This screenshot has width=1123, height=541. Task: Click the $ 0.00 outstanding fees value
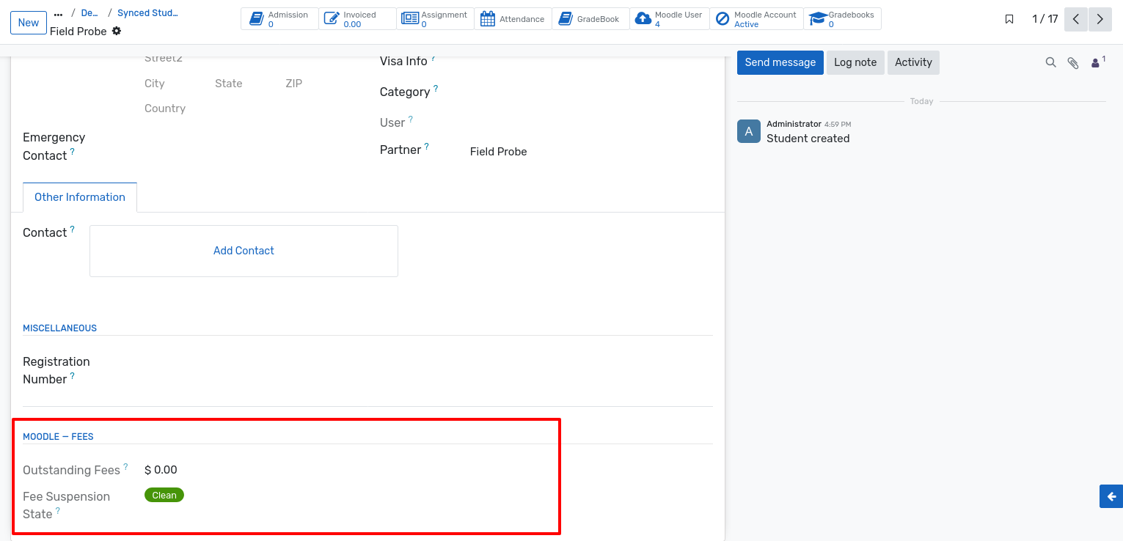[x=161, y=470]
